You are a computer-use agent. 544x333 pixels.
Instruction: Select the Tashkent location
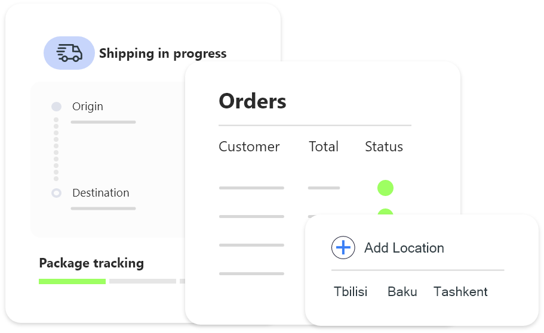pos(460,292)
